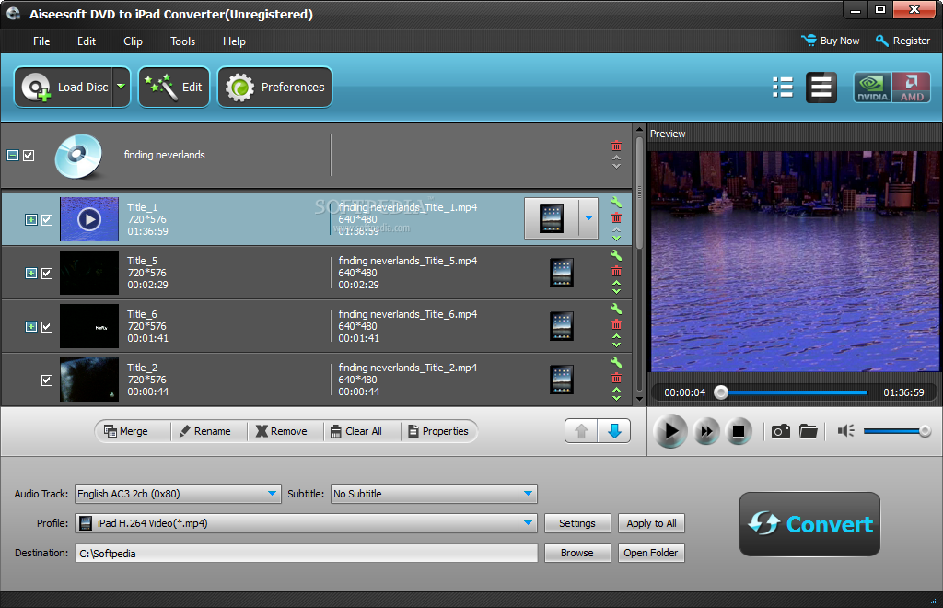Viewport: 943px width, 608px height.
Task: Open settings wrench for Title_6
Action: (616, 310)
